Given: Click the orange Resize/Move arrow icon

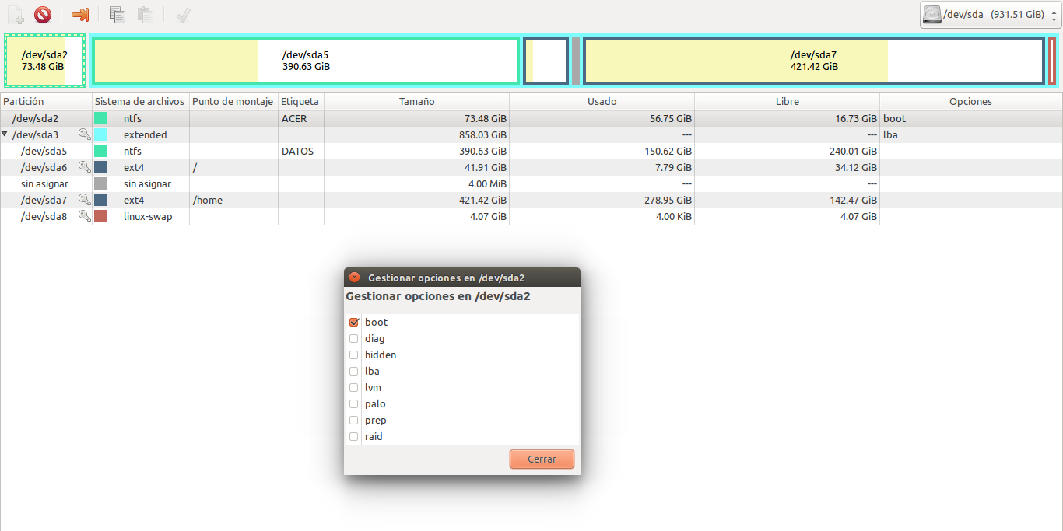Looking at the screenshot, I should coord(80,15).
